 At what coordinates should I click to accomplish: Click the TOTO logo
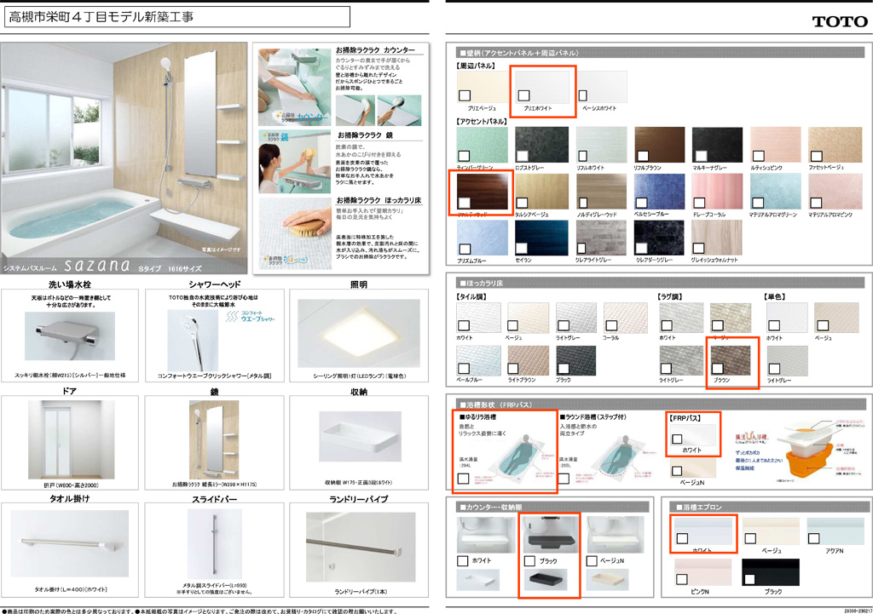pyautogui.click(x=840, y=21)
